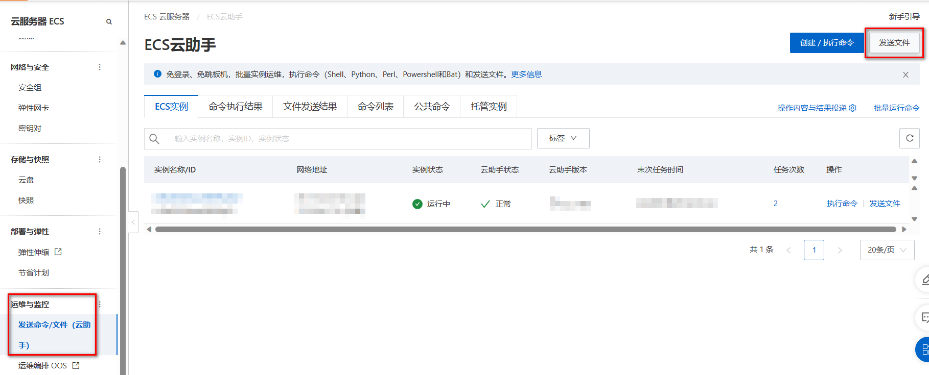
Task: Click the info icon in banner
Action: tap(157, 74)
